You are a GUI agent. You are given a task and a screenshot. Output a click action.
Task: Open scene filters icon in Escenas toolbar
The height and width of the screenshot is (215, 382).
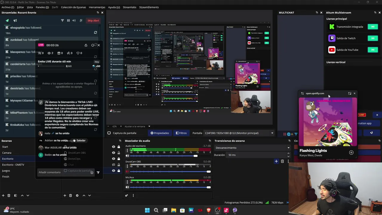pos(16,195)
